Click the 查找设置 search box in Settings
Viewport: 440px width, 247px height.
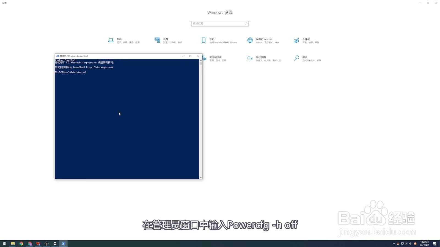coord(220,24)
